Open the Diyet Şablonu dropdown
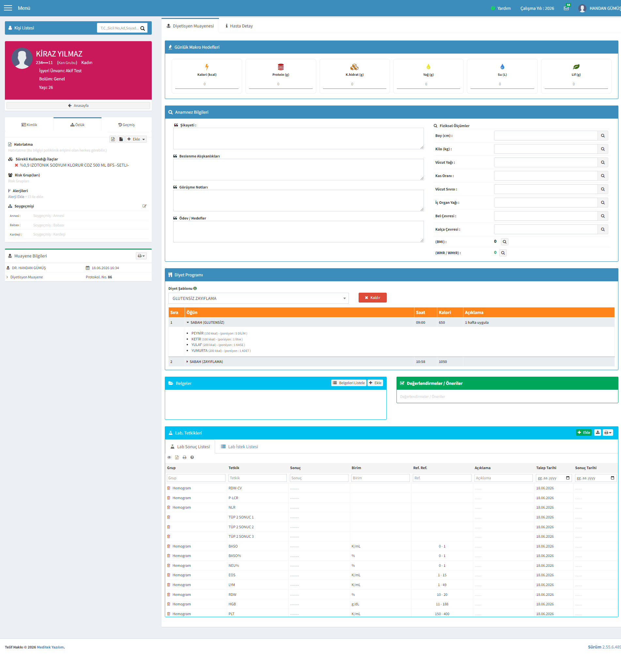 coord(258,298)
